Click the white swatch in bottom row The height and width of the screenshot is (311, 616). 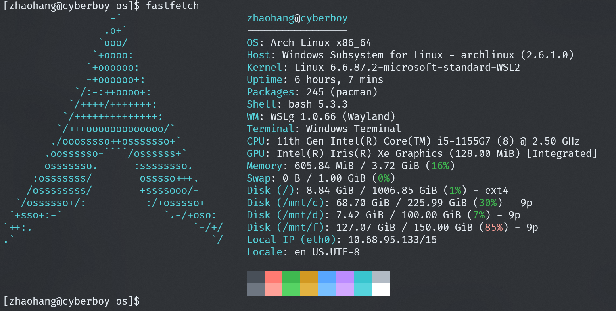pos(380,289)
